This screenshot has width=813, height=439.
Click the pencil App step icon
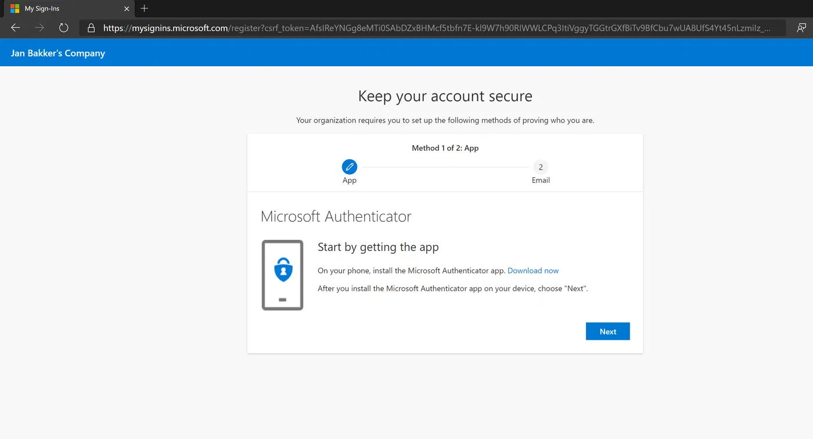[x=350, y=167]
